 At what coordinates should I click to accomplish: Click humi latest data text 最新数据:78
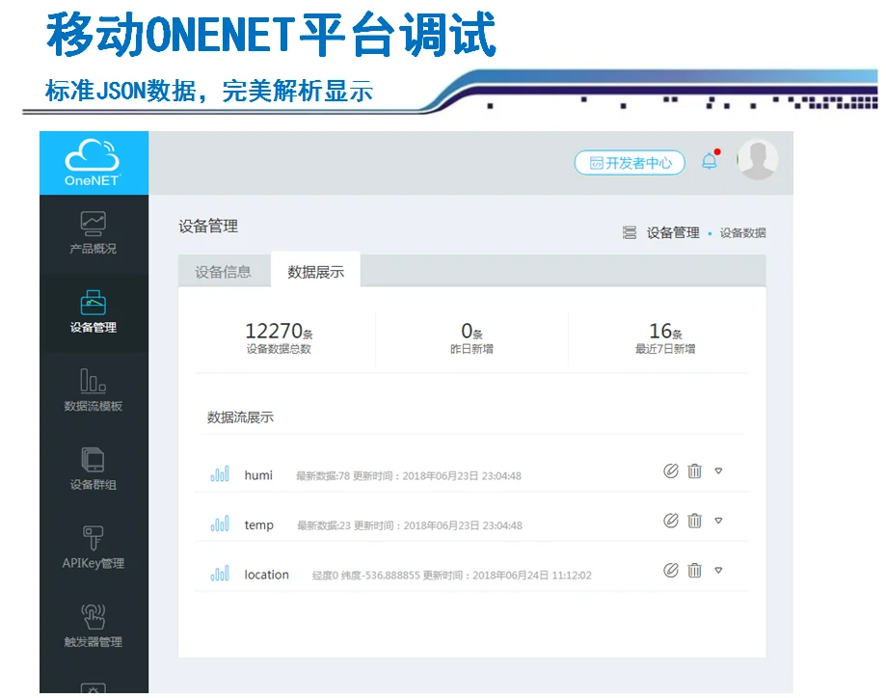click(323, 476)
